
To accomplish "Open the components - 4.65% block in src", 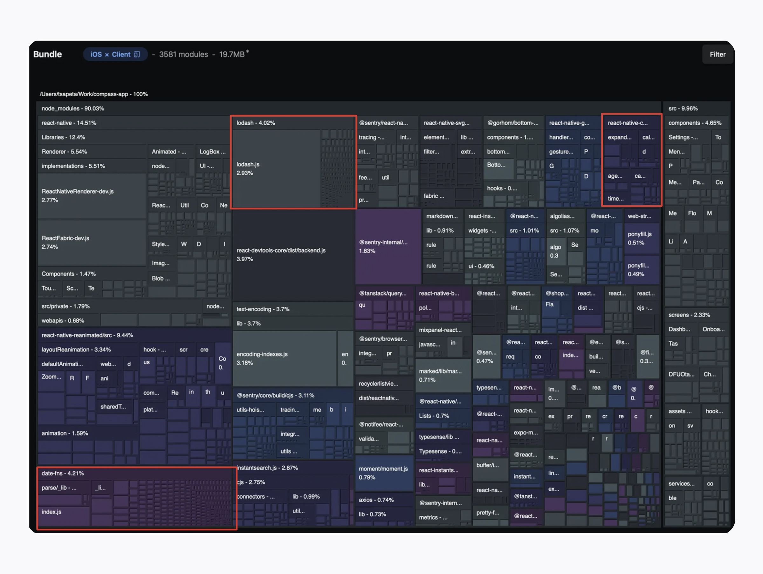I will point(698,123).
